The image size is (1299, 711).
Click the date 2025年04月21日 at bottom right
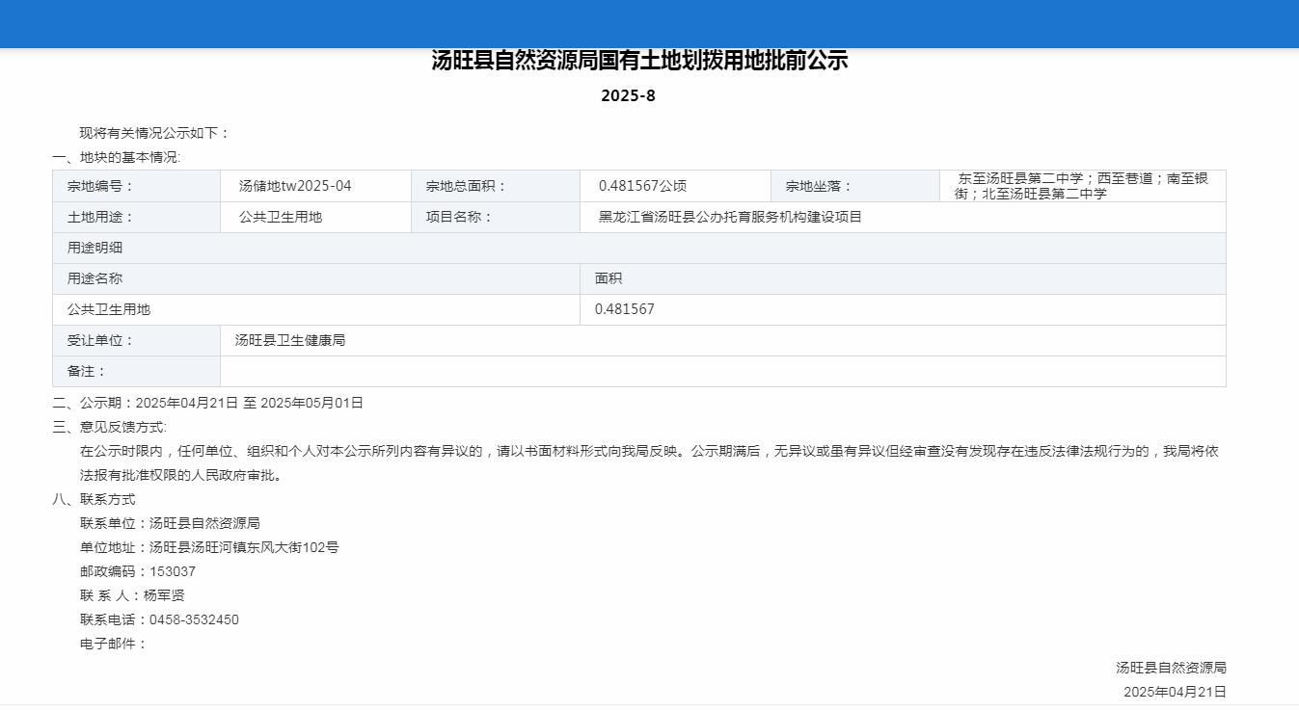[x=1175, y=692]
